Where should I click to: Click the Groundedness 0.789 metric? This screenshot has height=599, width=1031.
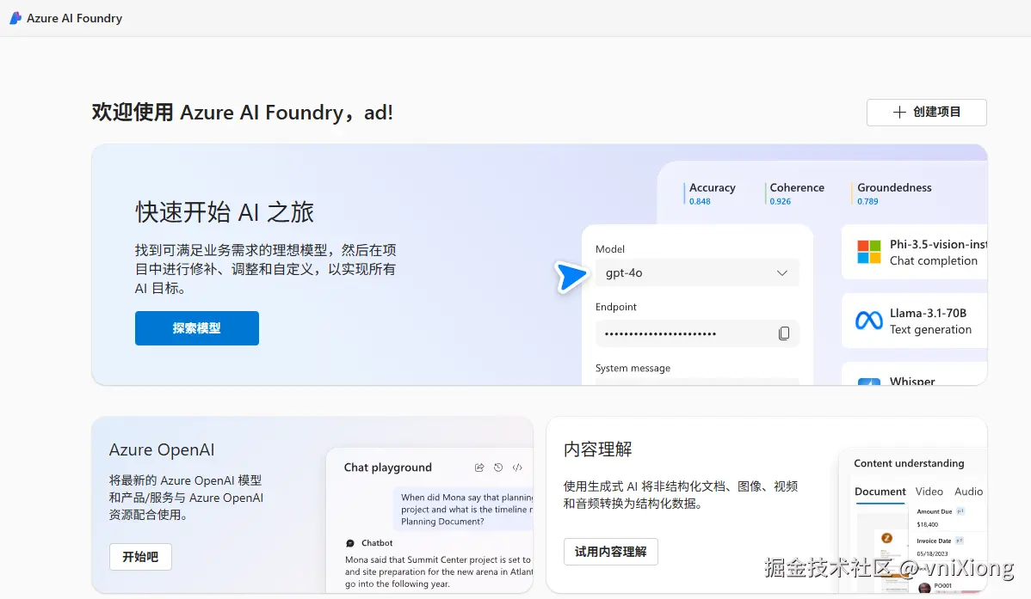893,193
